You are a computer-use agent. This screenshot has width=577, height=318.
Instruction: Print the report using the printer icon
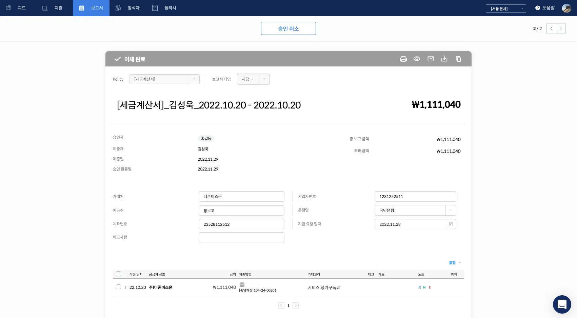tap(403, 59)
